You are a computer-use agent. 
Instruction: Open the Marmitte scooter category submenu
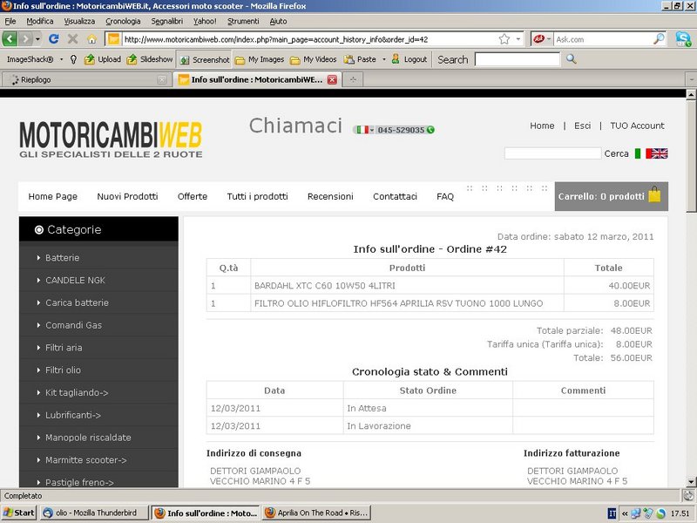coord(85,460)
